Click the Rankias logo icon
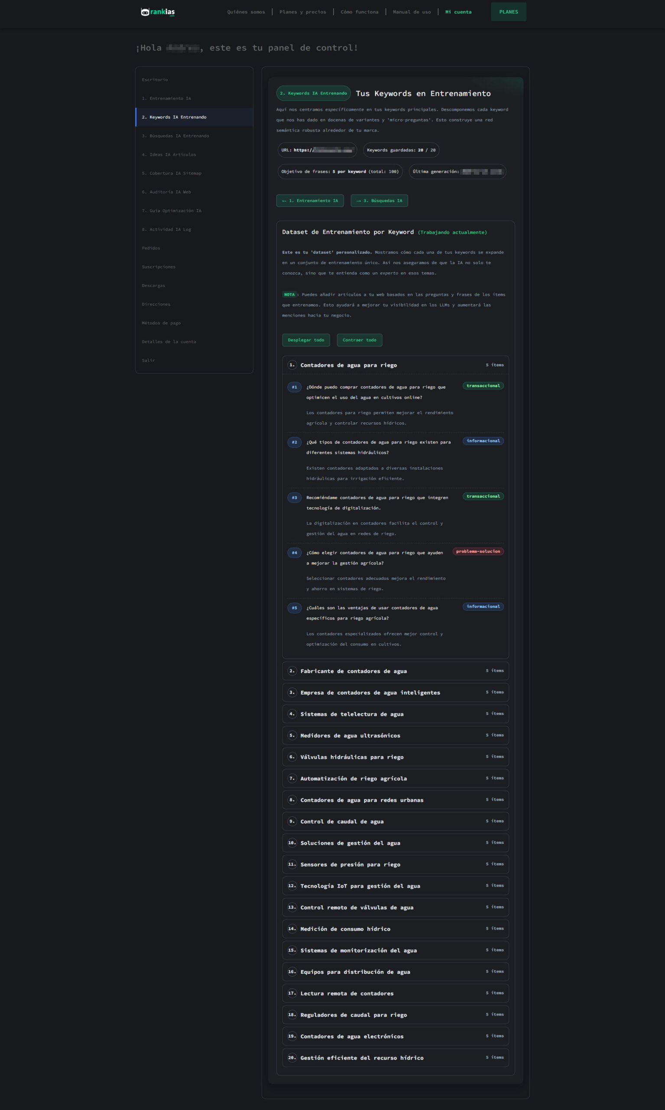665x1110 pixels. pos(145,12)
